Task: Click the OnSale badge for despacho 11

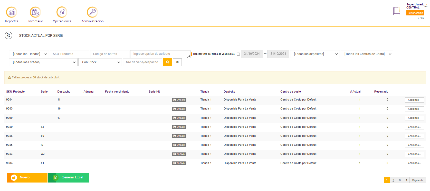Action: coord(179,100)
